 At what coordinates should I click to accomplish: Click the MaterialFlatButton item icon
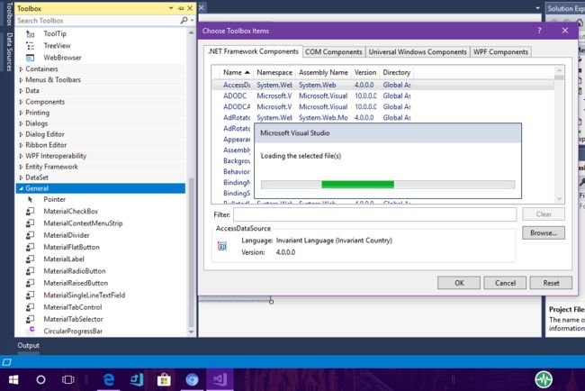pyautogui.click(x=31, y=247)
